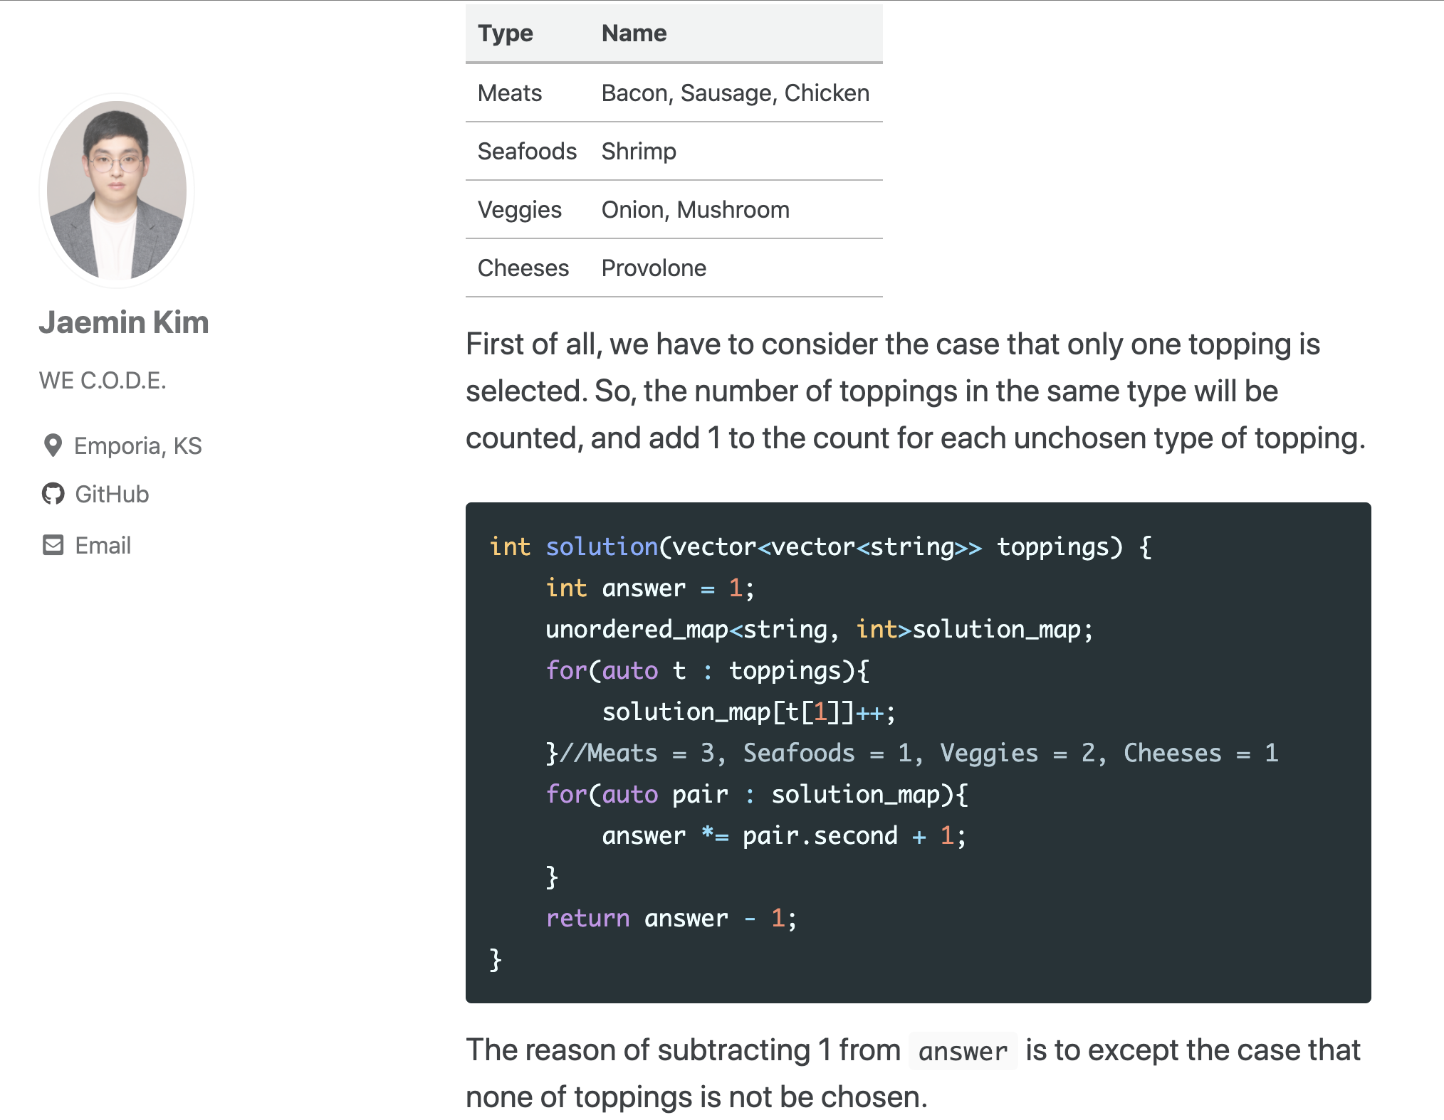Click the Type column header

coord(506,33)
